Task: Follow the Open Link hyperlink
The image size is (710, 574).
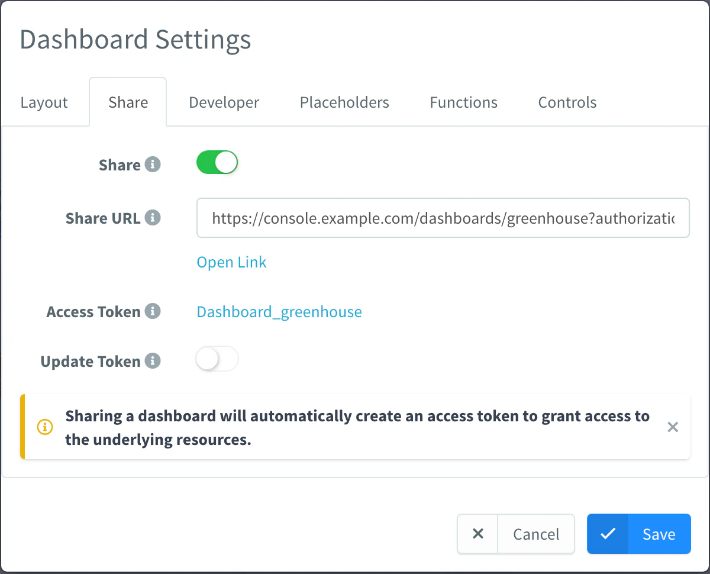Action: click(x=231, y=262)
